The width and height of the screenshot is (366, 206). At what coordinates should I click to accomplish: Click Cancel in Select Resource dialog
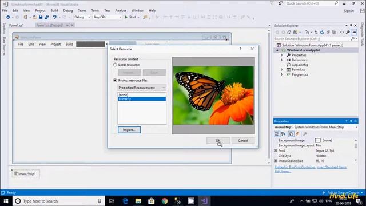pyautogui.click(x=242, y=141)
